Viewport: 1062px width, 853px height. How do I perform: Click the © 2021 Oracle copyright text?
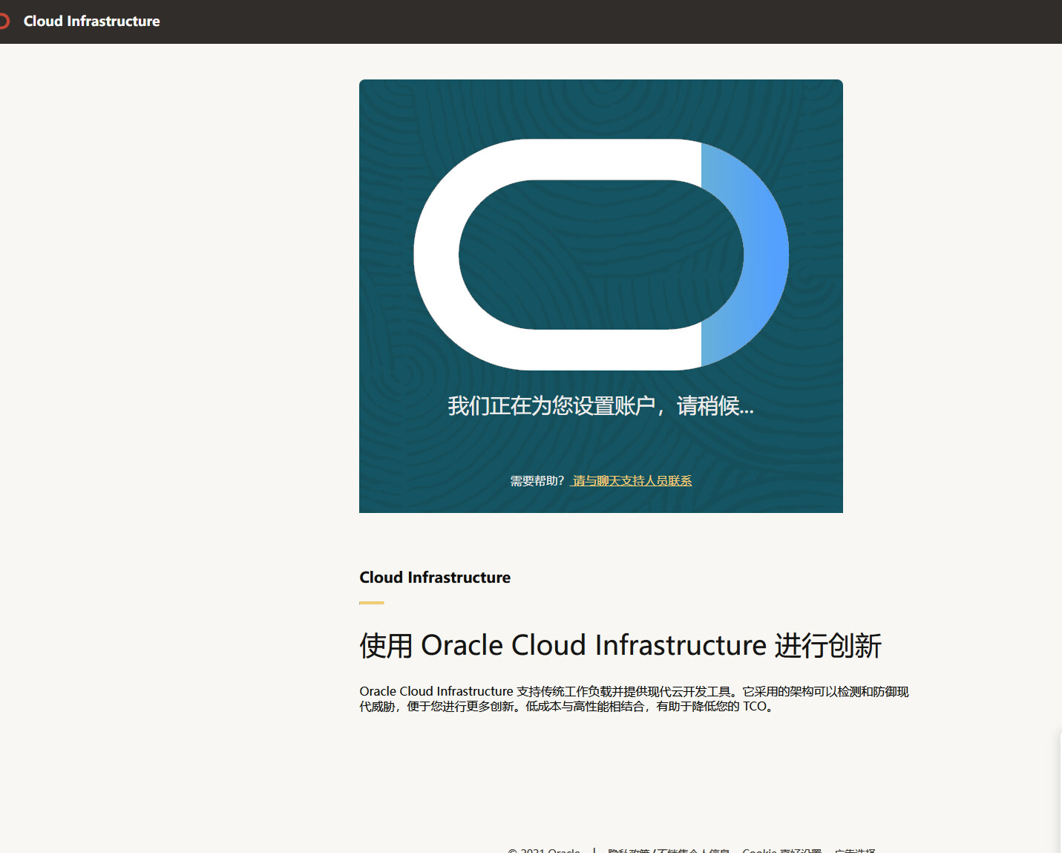tap(544, 850)
